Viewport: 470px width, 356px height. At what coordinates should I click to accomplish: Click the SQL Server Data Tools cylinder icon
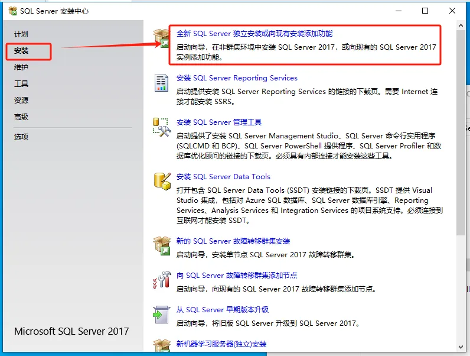tap(162, 182)
